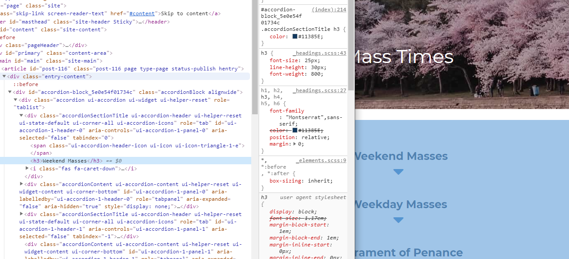Image resolution: width=569 pixels, height=259 pixels.
Task: Expand the margin shorthand property triangle
Action: 295,144
